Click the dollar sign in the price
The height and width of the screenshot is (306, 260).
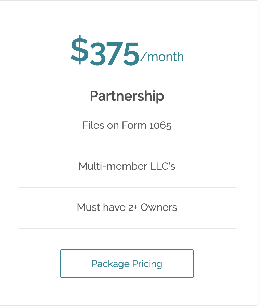[79, 50]
